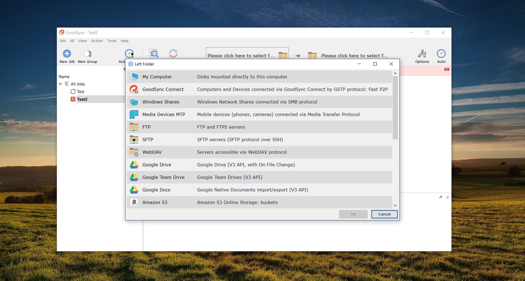Click the Media Devices MTP icon
Image resolution: width=525 pixels, height=281 pixels.
pyautogui.click(x=134, y=114)
